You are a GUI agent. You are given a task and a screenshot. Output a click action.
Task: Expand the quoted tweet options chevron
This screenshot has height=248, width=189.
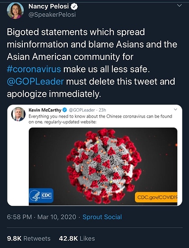tap(176, 110)
